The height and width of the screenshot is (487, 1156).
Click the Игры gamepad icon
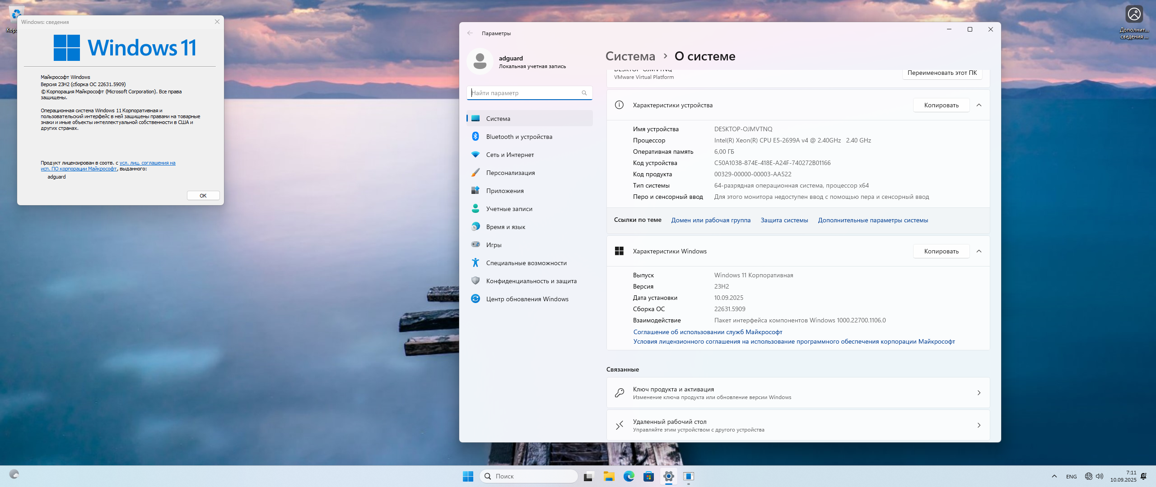coord(475,244)
